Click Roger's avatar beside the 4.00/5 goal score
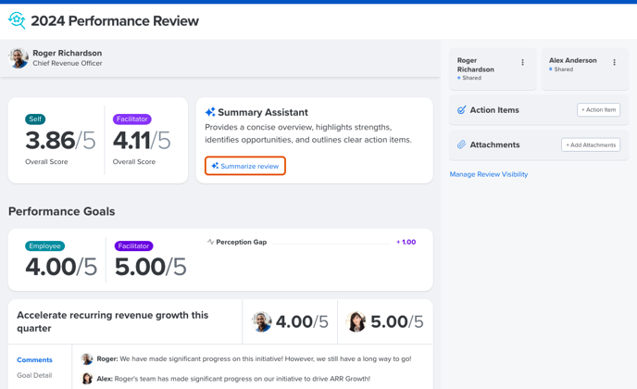637x389 pixels. tap(262, 321)
